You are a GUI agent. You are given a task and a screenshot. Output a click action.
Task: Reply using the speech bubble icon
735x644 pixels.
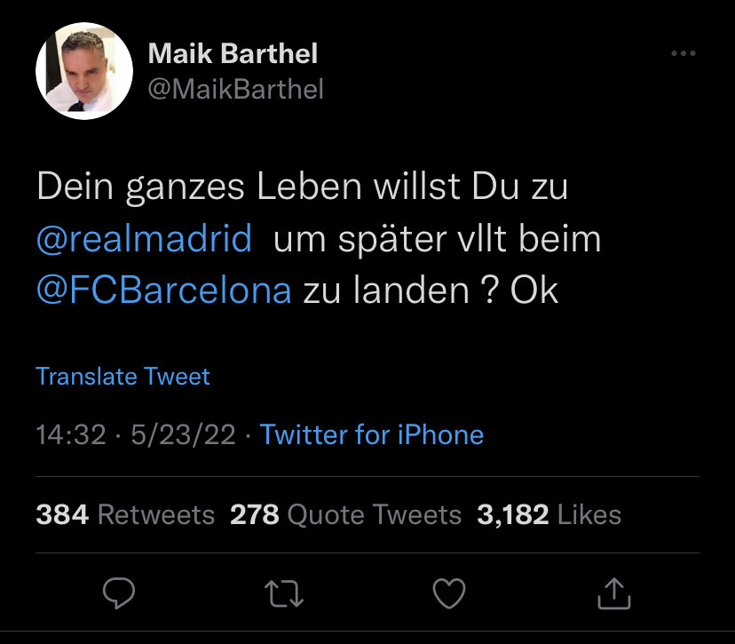[x=118, y=594]
